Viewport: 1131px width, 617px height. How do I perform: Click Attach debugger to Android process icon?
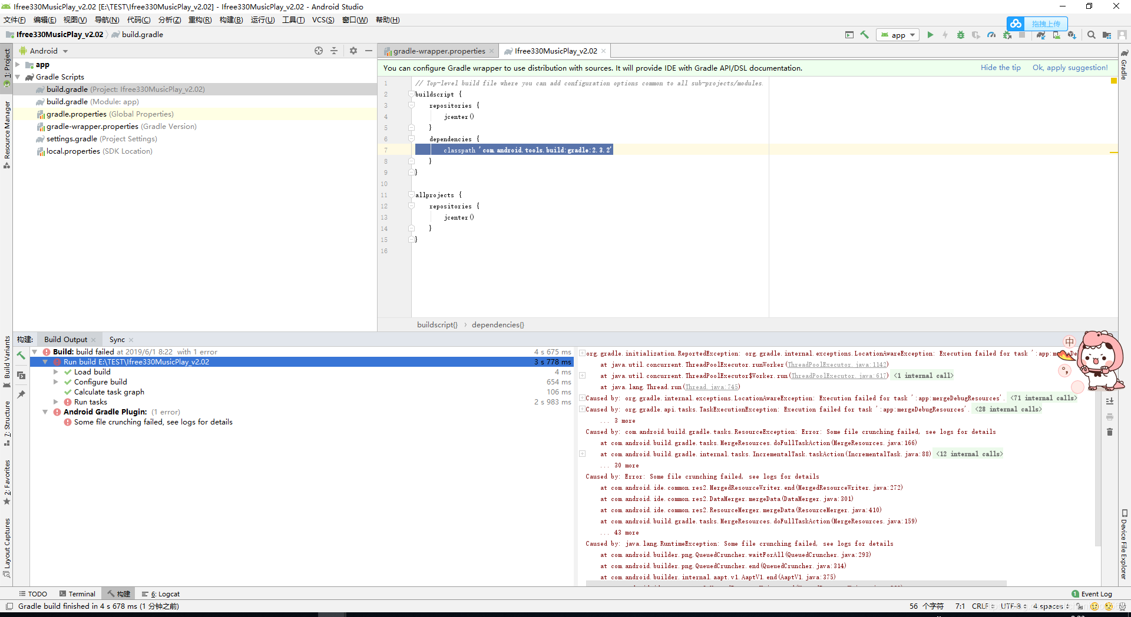1007,35
